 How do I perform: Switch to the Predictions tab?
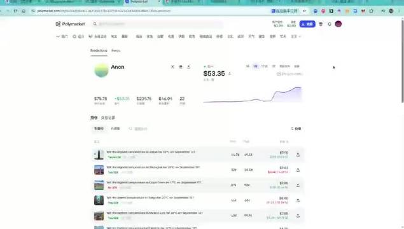pyautogui.click(x=99, y=51)
